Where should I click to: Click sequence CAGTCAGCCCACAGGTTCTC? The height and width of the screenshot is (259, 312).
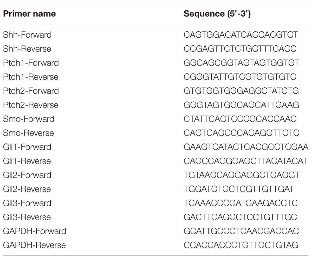pos(241,133)
